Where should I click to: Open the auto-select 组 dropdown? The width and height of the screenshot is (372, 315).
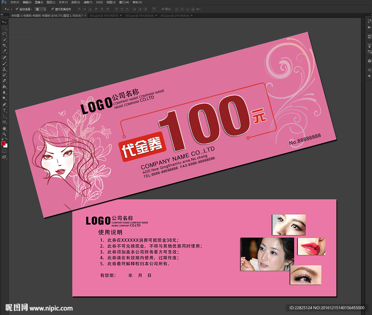[x=40, y=9]
